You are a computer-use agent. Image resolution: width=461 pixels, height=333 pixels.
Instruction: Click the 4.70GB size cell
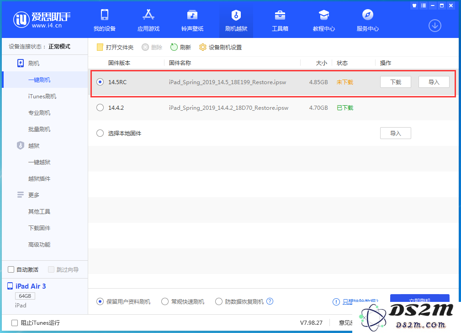tap(318, 108)
